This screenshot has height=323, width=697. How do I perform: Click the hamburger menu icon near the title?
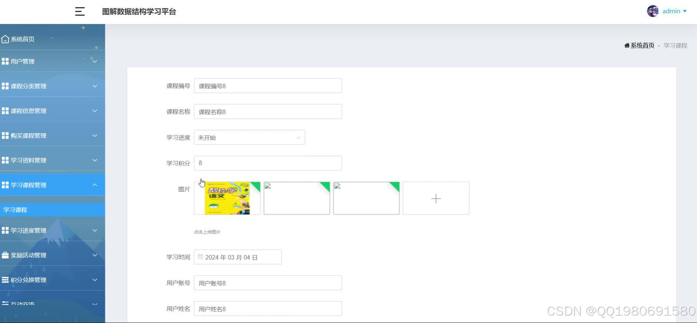[80, 11]
